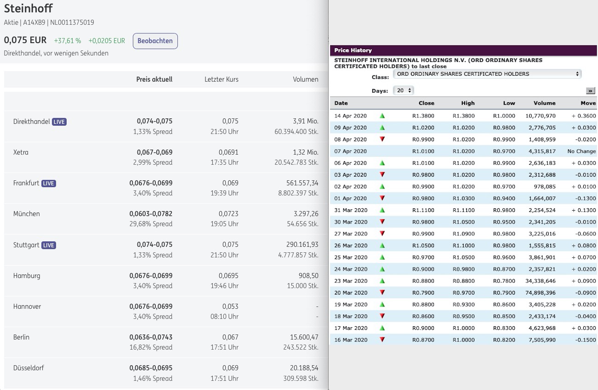Click the LIVE badge next to Stuttgart
598x390 pixels.
pyautogui.click(x=49, y=245)
